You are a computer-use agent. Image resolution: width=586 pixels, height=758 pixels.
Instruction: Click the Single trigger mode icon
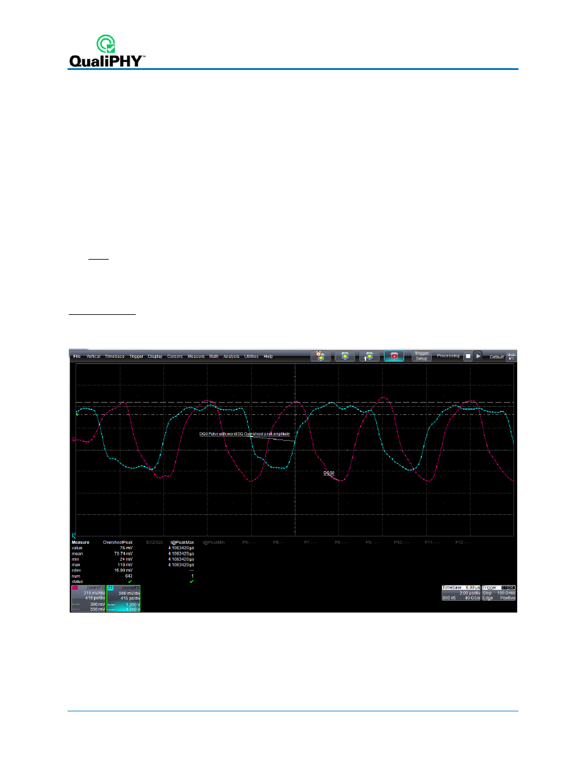click(369, 356)
